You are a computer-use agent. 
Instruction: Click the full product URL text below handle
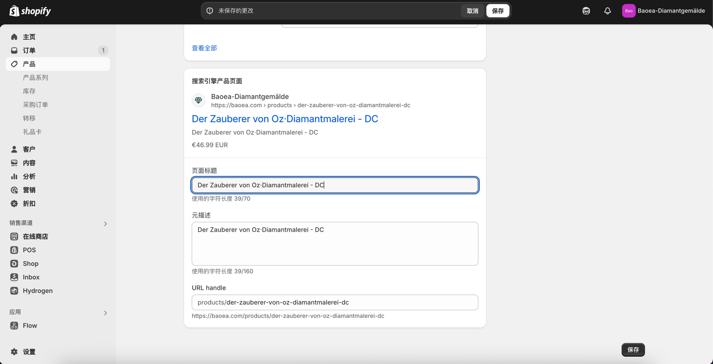(x=288, y=316)
